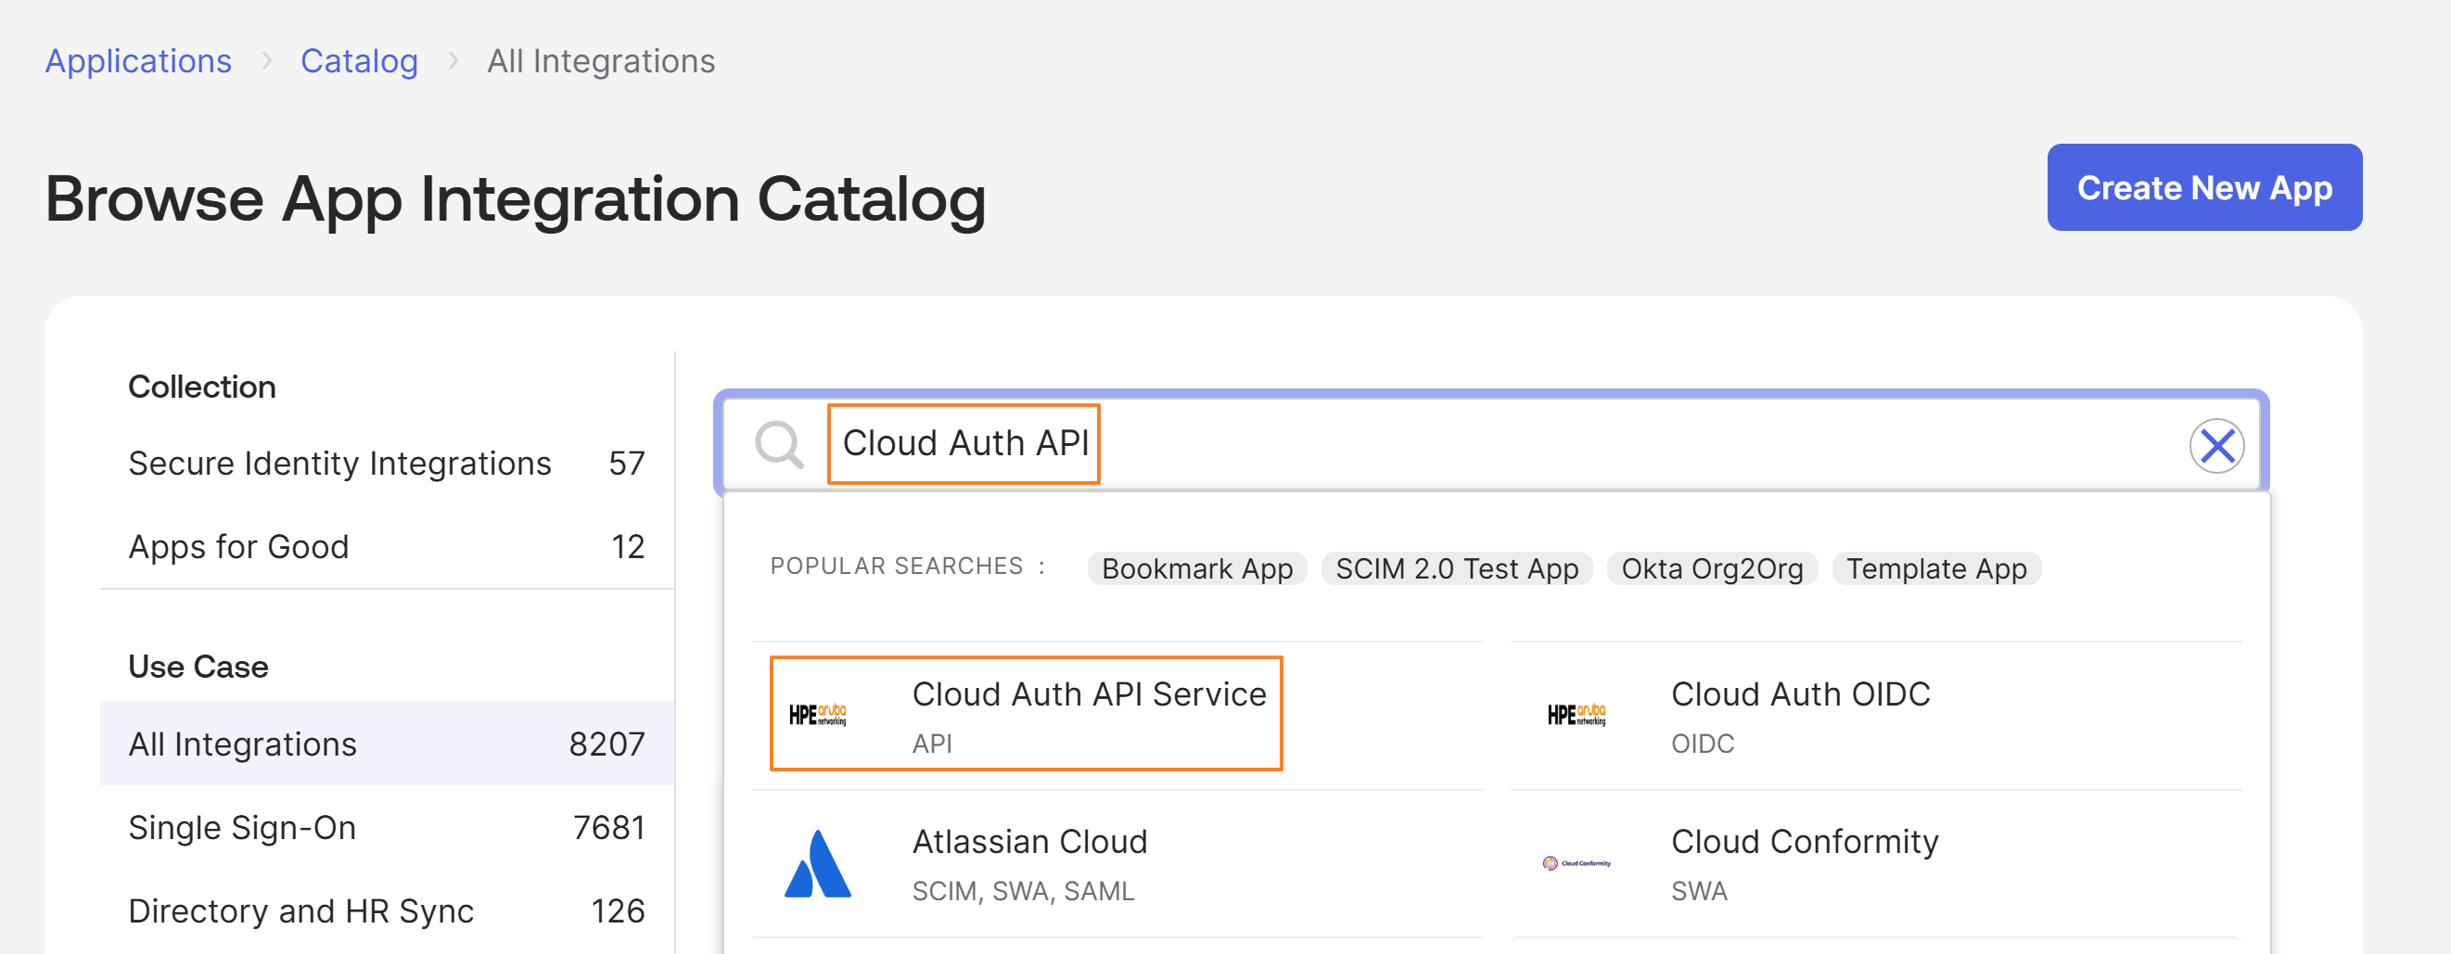The image size is (2451, 954).
Task: Select SCIM 2.0 Test App popular search
Action: click(1457, 569)
